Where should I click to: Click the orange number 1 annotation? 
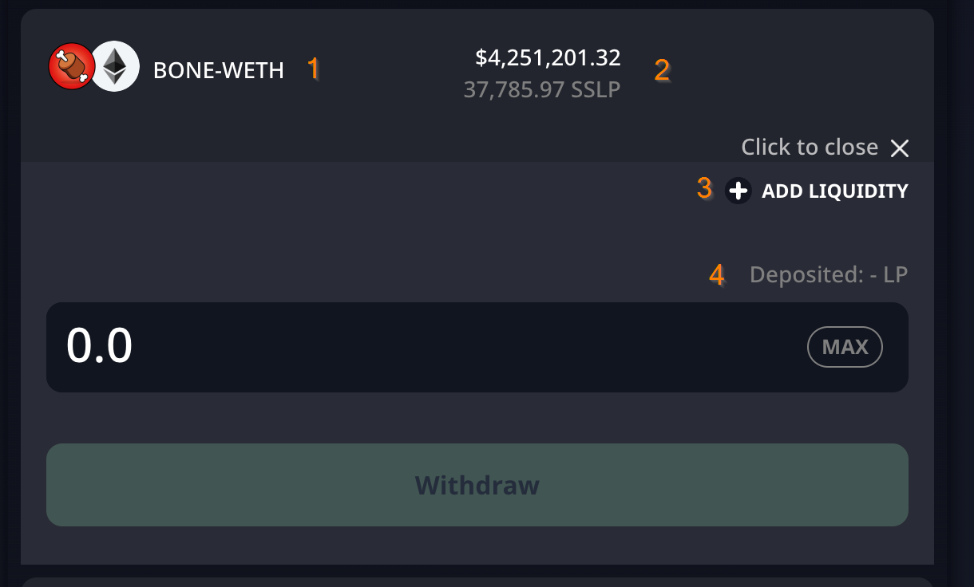click(x=314, y=69)
